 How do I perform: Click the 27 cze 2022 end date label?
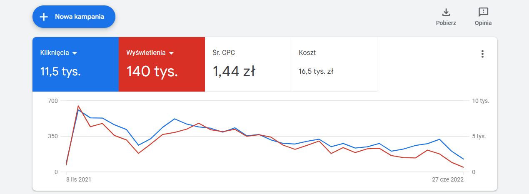click(x=448, y=179)
